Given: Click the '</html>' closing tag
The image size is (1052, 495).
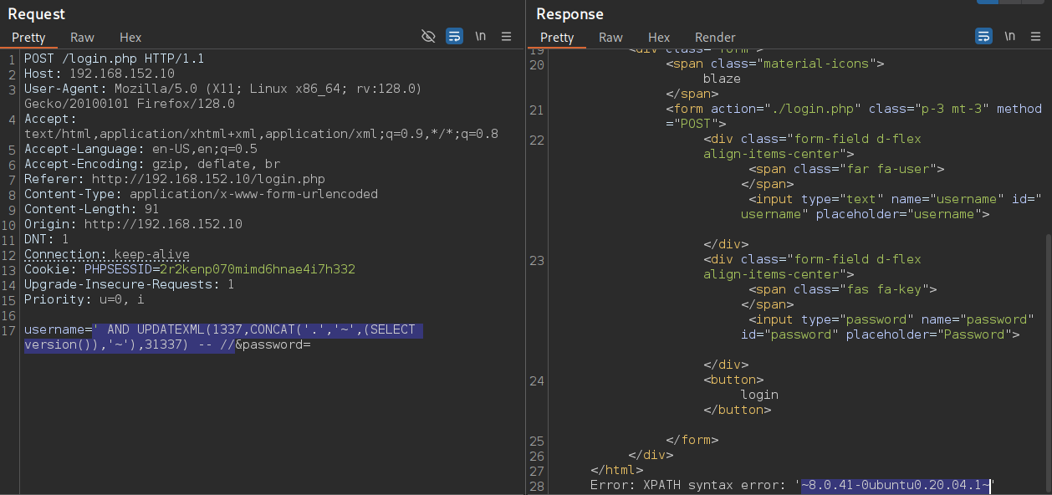Looking at the screenshot, I should click(x=616, y=470).
